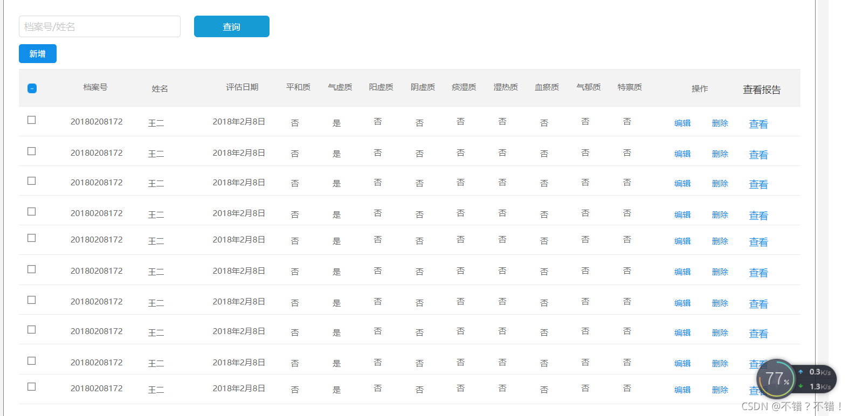Click the 1.3K/s download speed indicator
Viewport: 849px width, 416px height.
[816, 386]
